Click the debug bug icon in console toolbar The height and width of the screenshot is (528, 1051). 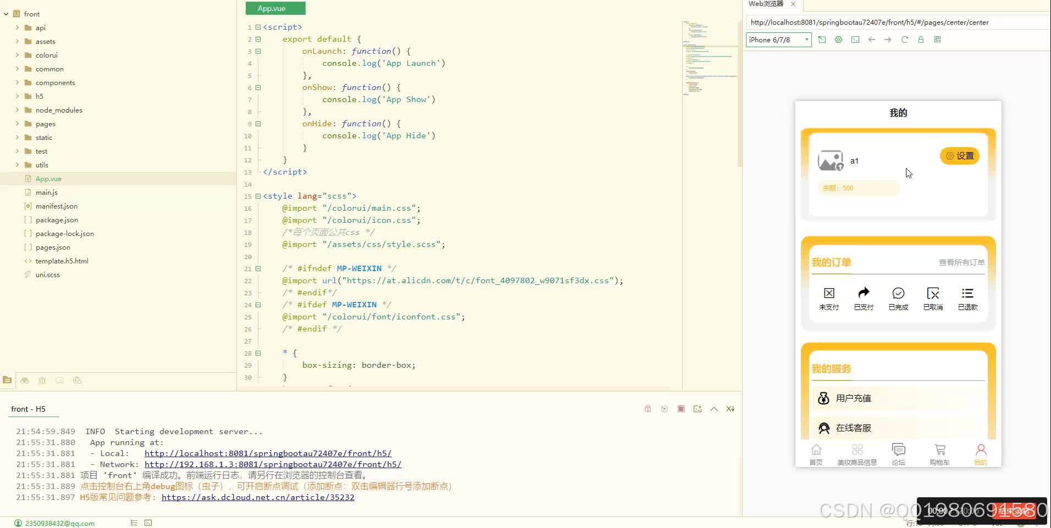click(648, 409)
